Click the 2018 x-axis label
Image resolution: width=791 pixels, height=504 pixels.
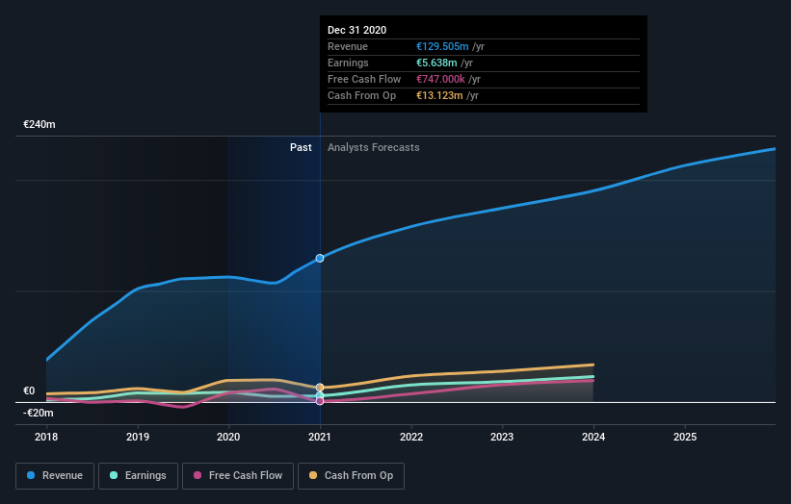tap(46, 437)
